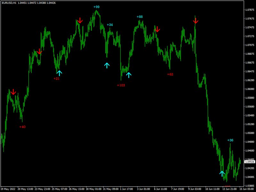
Task: Click the 1.04285 price scale label
Action: 250,168
